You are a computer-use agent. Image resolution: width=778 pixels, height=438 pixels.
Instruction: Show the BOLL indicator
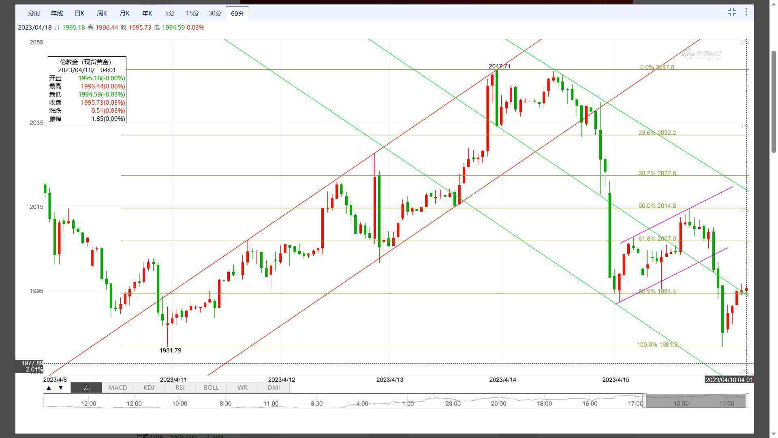[x=211, y=388]
